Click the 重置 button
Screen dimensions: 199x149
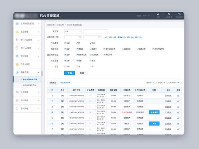82,73
